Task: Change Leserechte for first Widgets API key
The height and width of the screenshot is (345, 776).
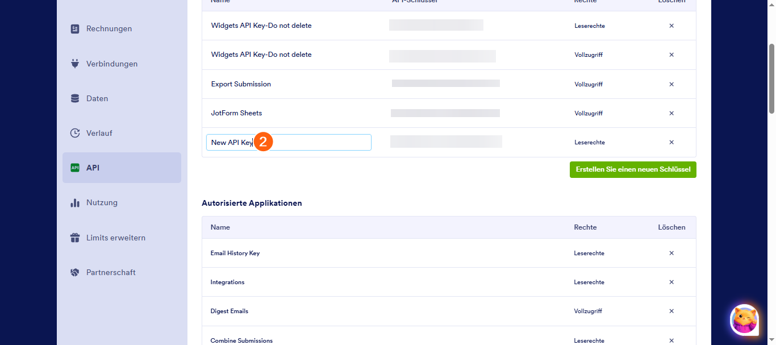Action: (590, 26)
